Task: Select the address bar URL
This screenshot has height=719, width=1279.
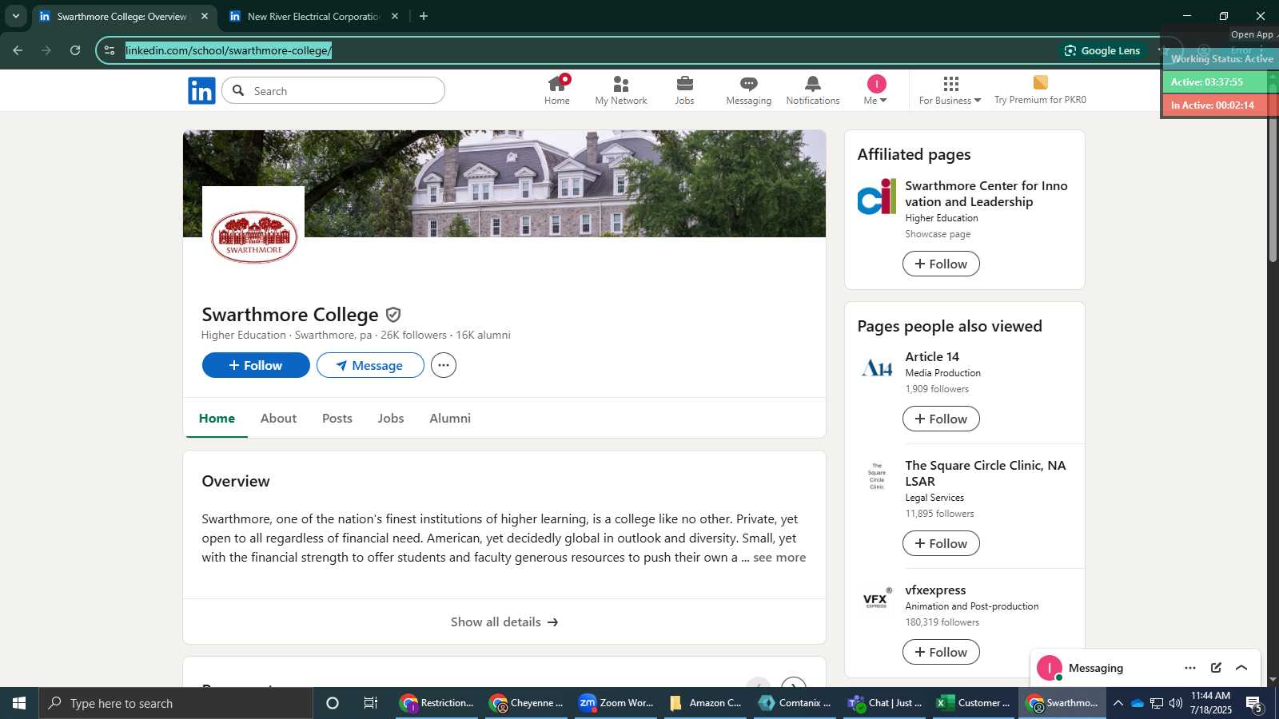Action: click(229, 50)
